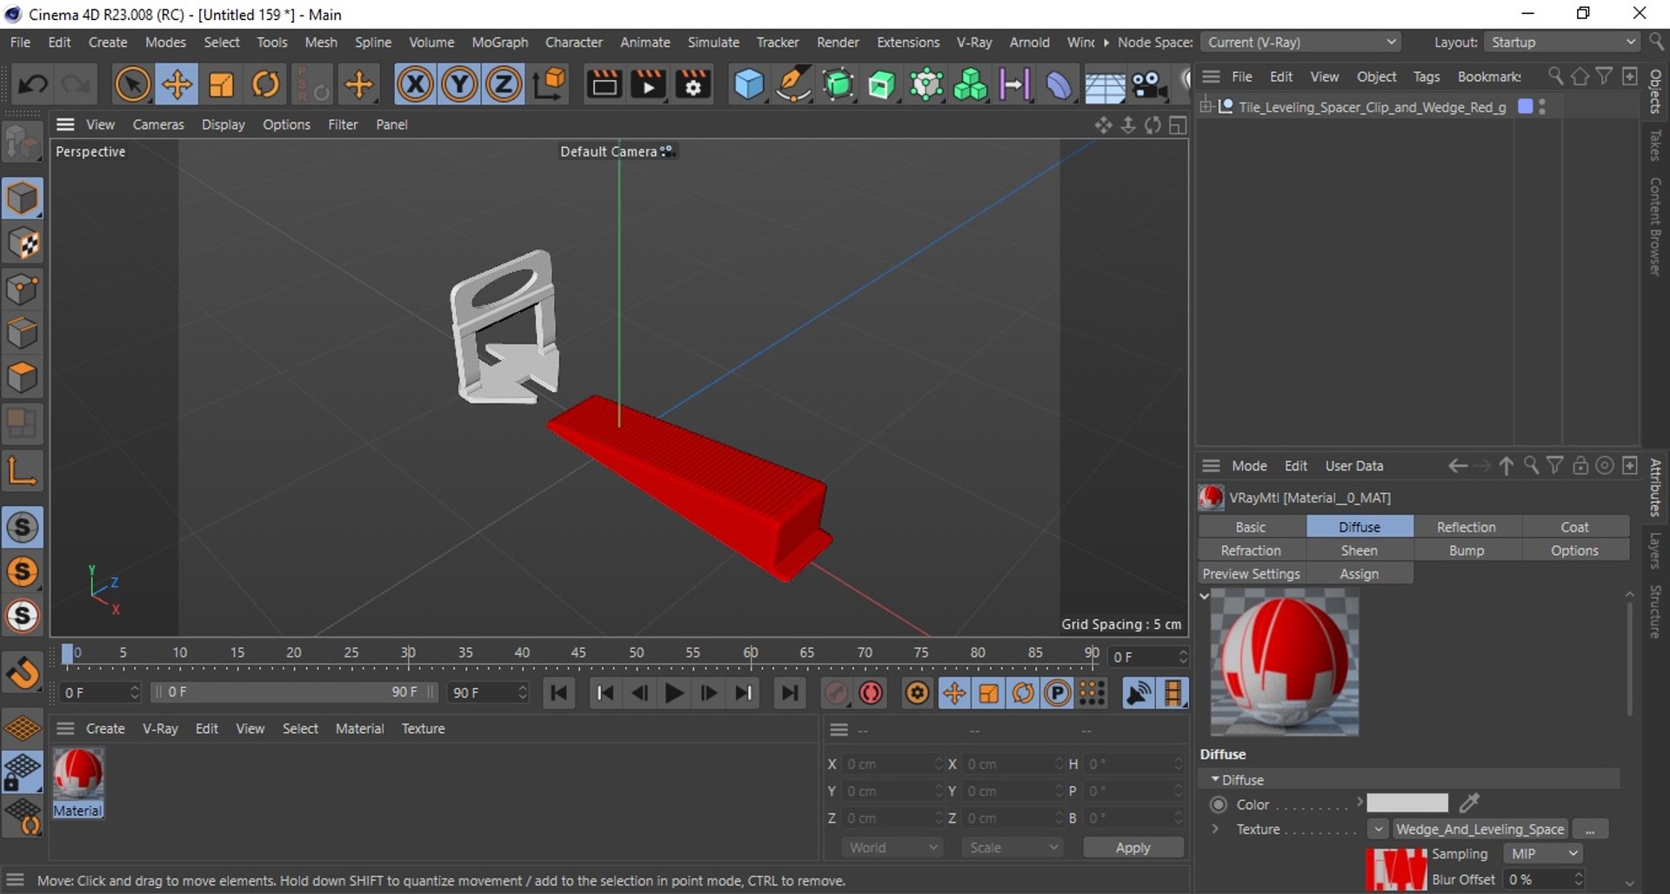Viewport: 1670px width, 894px height.
Task: Collapse the material preview chevron
Action: pyautogui.click(x=1205, y=597)
